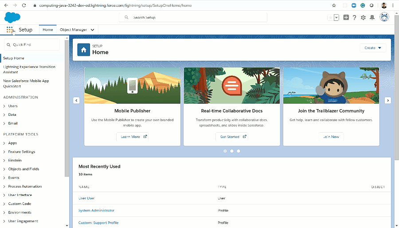Select Setup Home in sidebar

[13, 58]
